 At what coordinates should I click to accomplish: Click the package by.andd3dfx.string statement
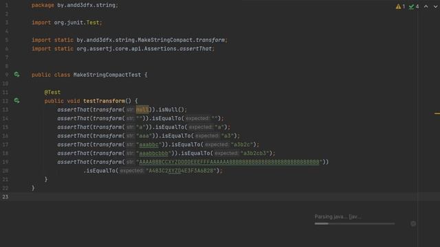(75, 5)
